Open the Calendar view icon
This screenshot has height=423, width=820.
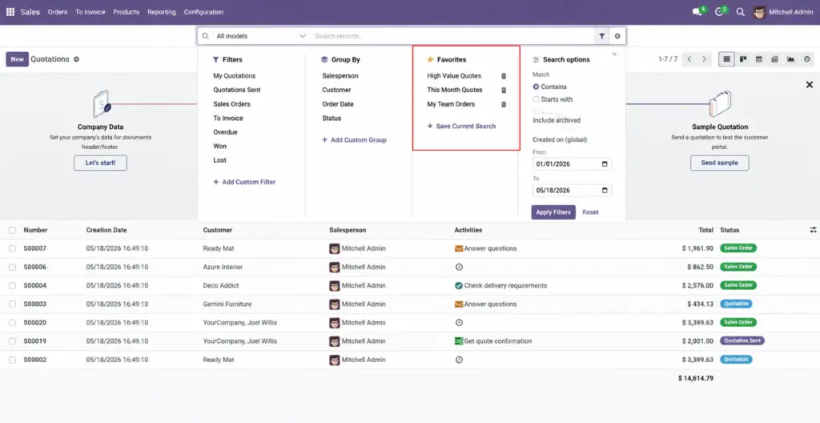[x=759, y=59]
